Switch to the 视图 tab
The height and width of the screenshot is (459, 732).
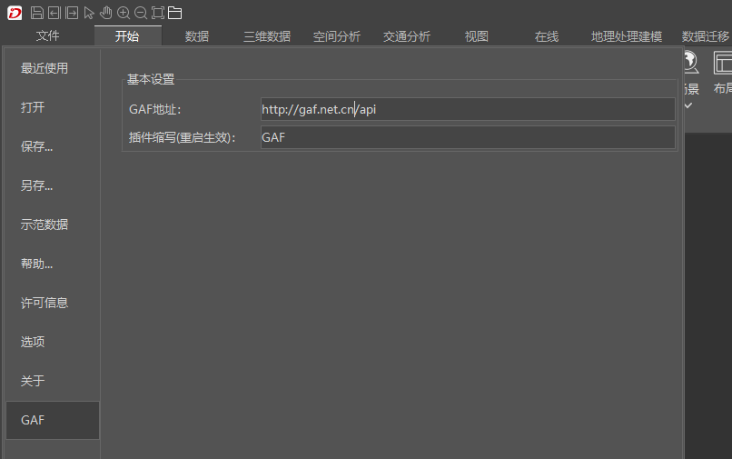tap(477, 36)
